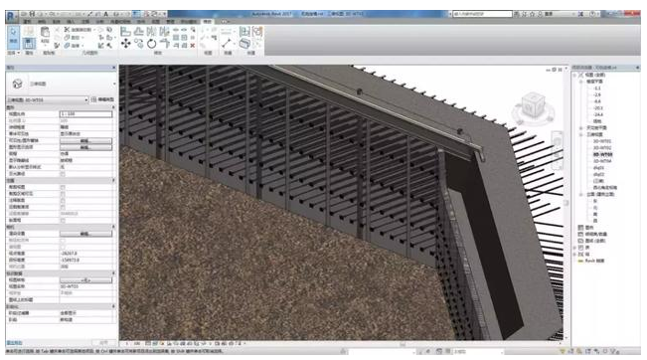Screen dimensions: 647x360
Task: Toggle the second Extents section checkbox
Action: pos(63,194)
